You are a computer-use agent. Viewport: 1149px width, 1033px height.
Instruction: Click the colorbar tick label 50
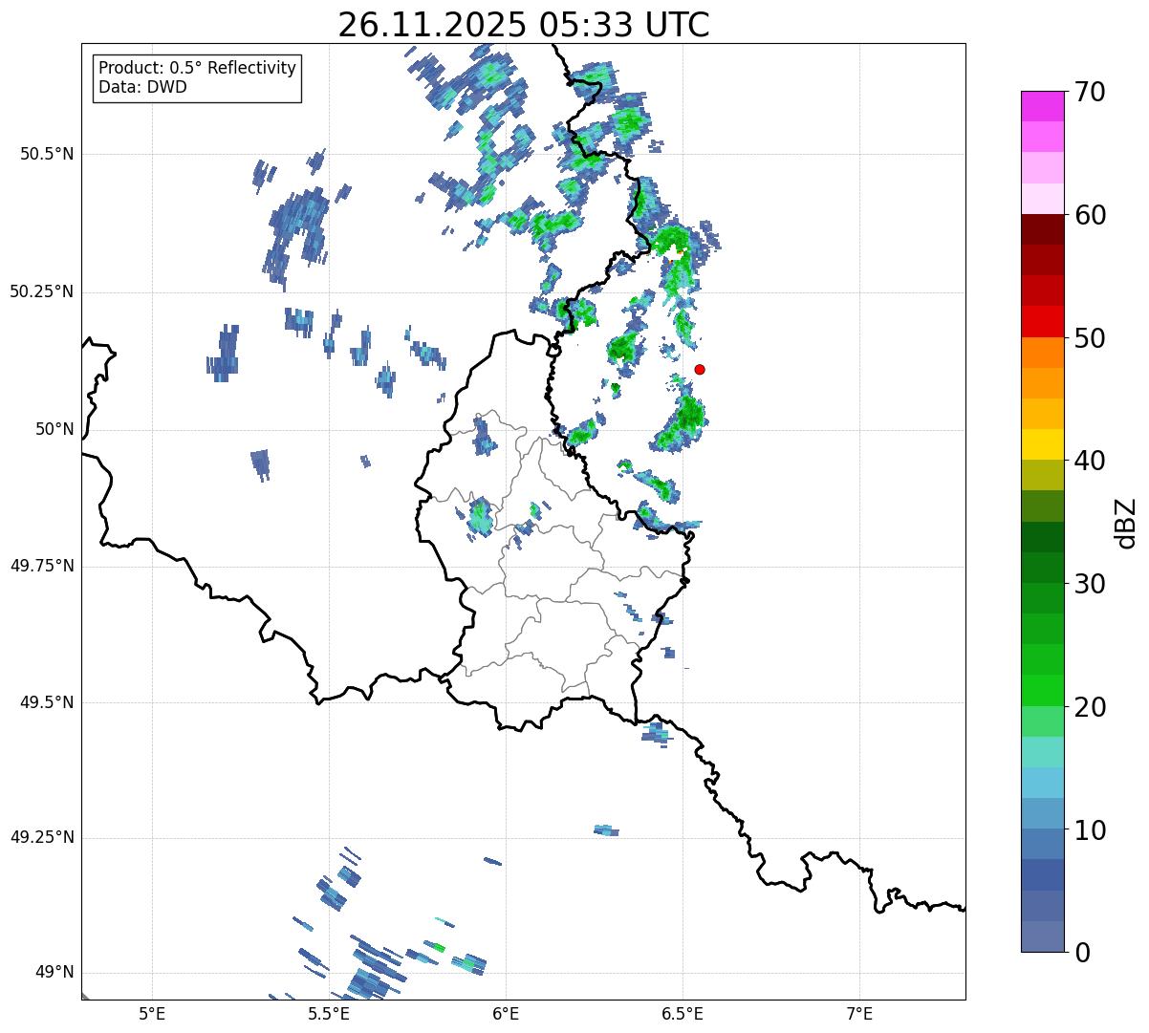click(1090, 338)
